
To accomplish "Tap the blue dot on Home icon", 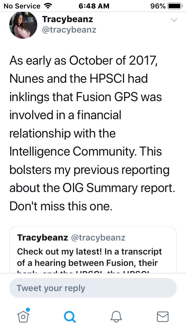I will [28, 310].
